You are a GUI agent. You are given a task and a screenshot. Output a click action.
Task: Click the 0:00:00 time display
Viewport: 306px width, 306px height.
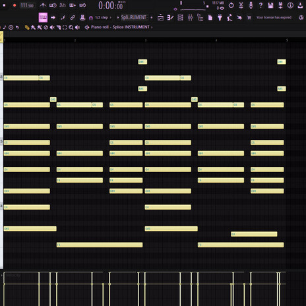pyautogui.click(x=111, y=6)
